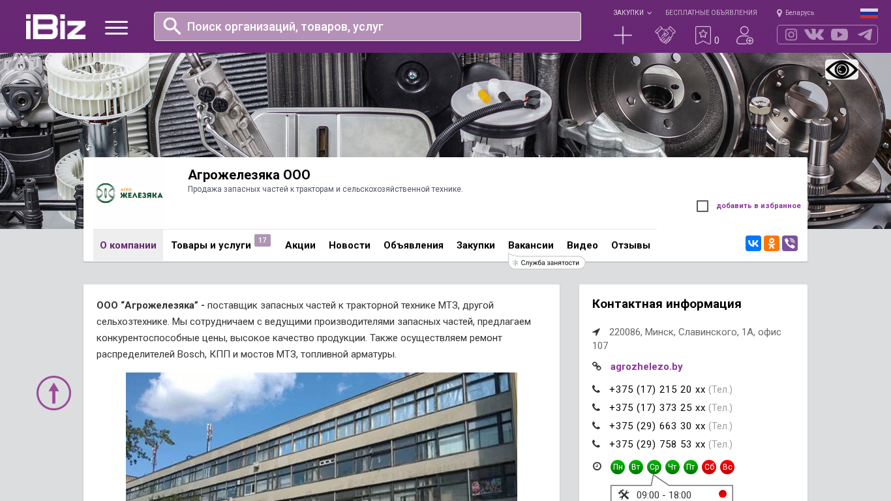Click the address '220086, Минск, Славинского'

686,339
